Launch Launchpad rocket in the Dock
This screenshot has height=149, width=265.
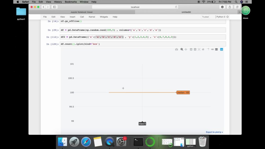pos(74,142)
